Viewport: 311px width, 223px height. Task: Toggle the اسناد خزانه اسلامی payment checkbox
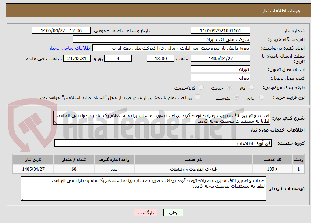(x=198, y=97)
